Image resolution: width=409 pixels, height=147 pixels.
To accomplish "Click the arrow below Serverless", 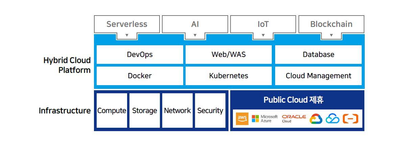I will pos(127,35).
